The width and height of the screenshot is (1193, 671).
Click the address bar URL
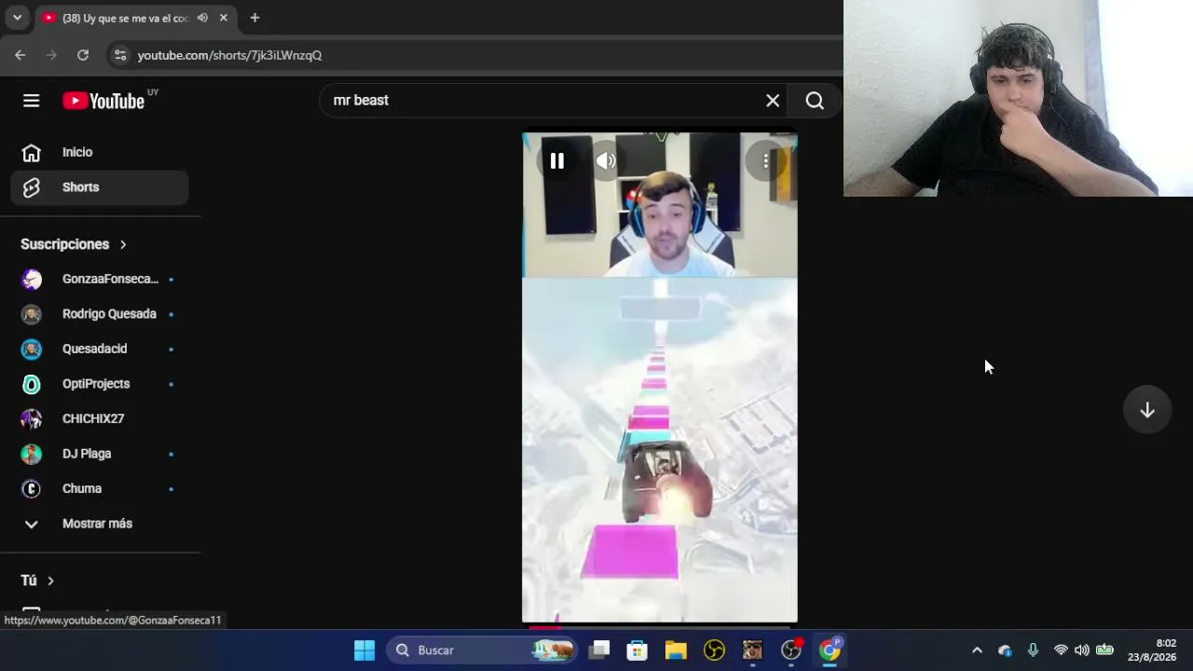point(230,55)
